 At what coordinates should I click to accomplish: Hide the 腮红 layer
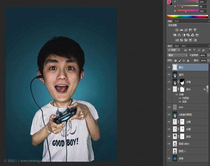click(169, 67)
